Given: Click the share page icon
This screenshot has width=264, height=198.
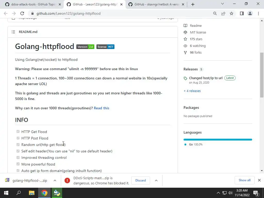Looking at the screenshot, I should 223,13.
